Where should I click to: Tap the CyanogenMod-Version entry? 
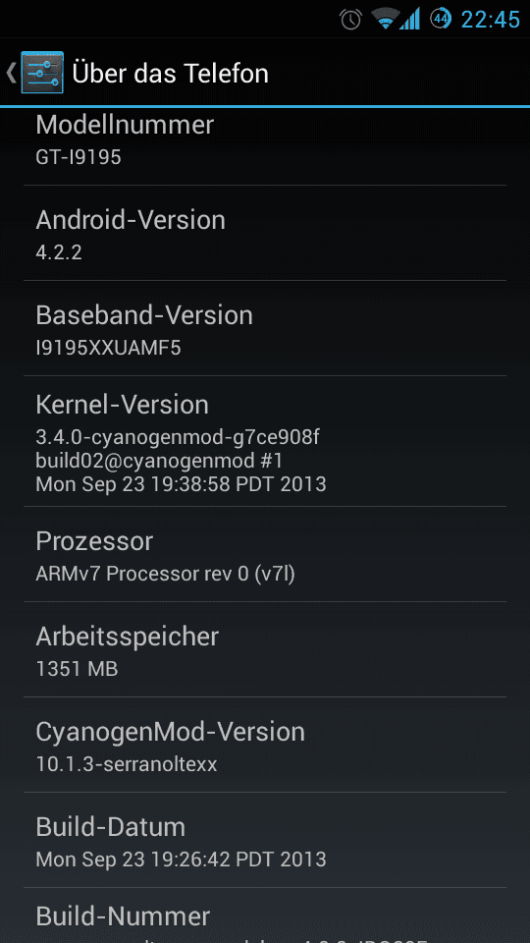coord(265,745)
